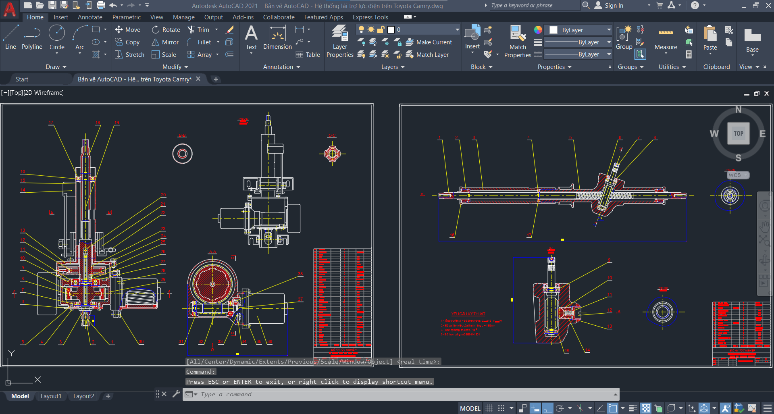The image size is (774, 414).
Task: Toggle snap mode in status bar
Action: tap(501, 408)
